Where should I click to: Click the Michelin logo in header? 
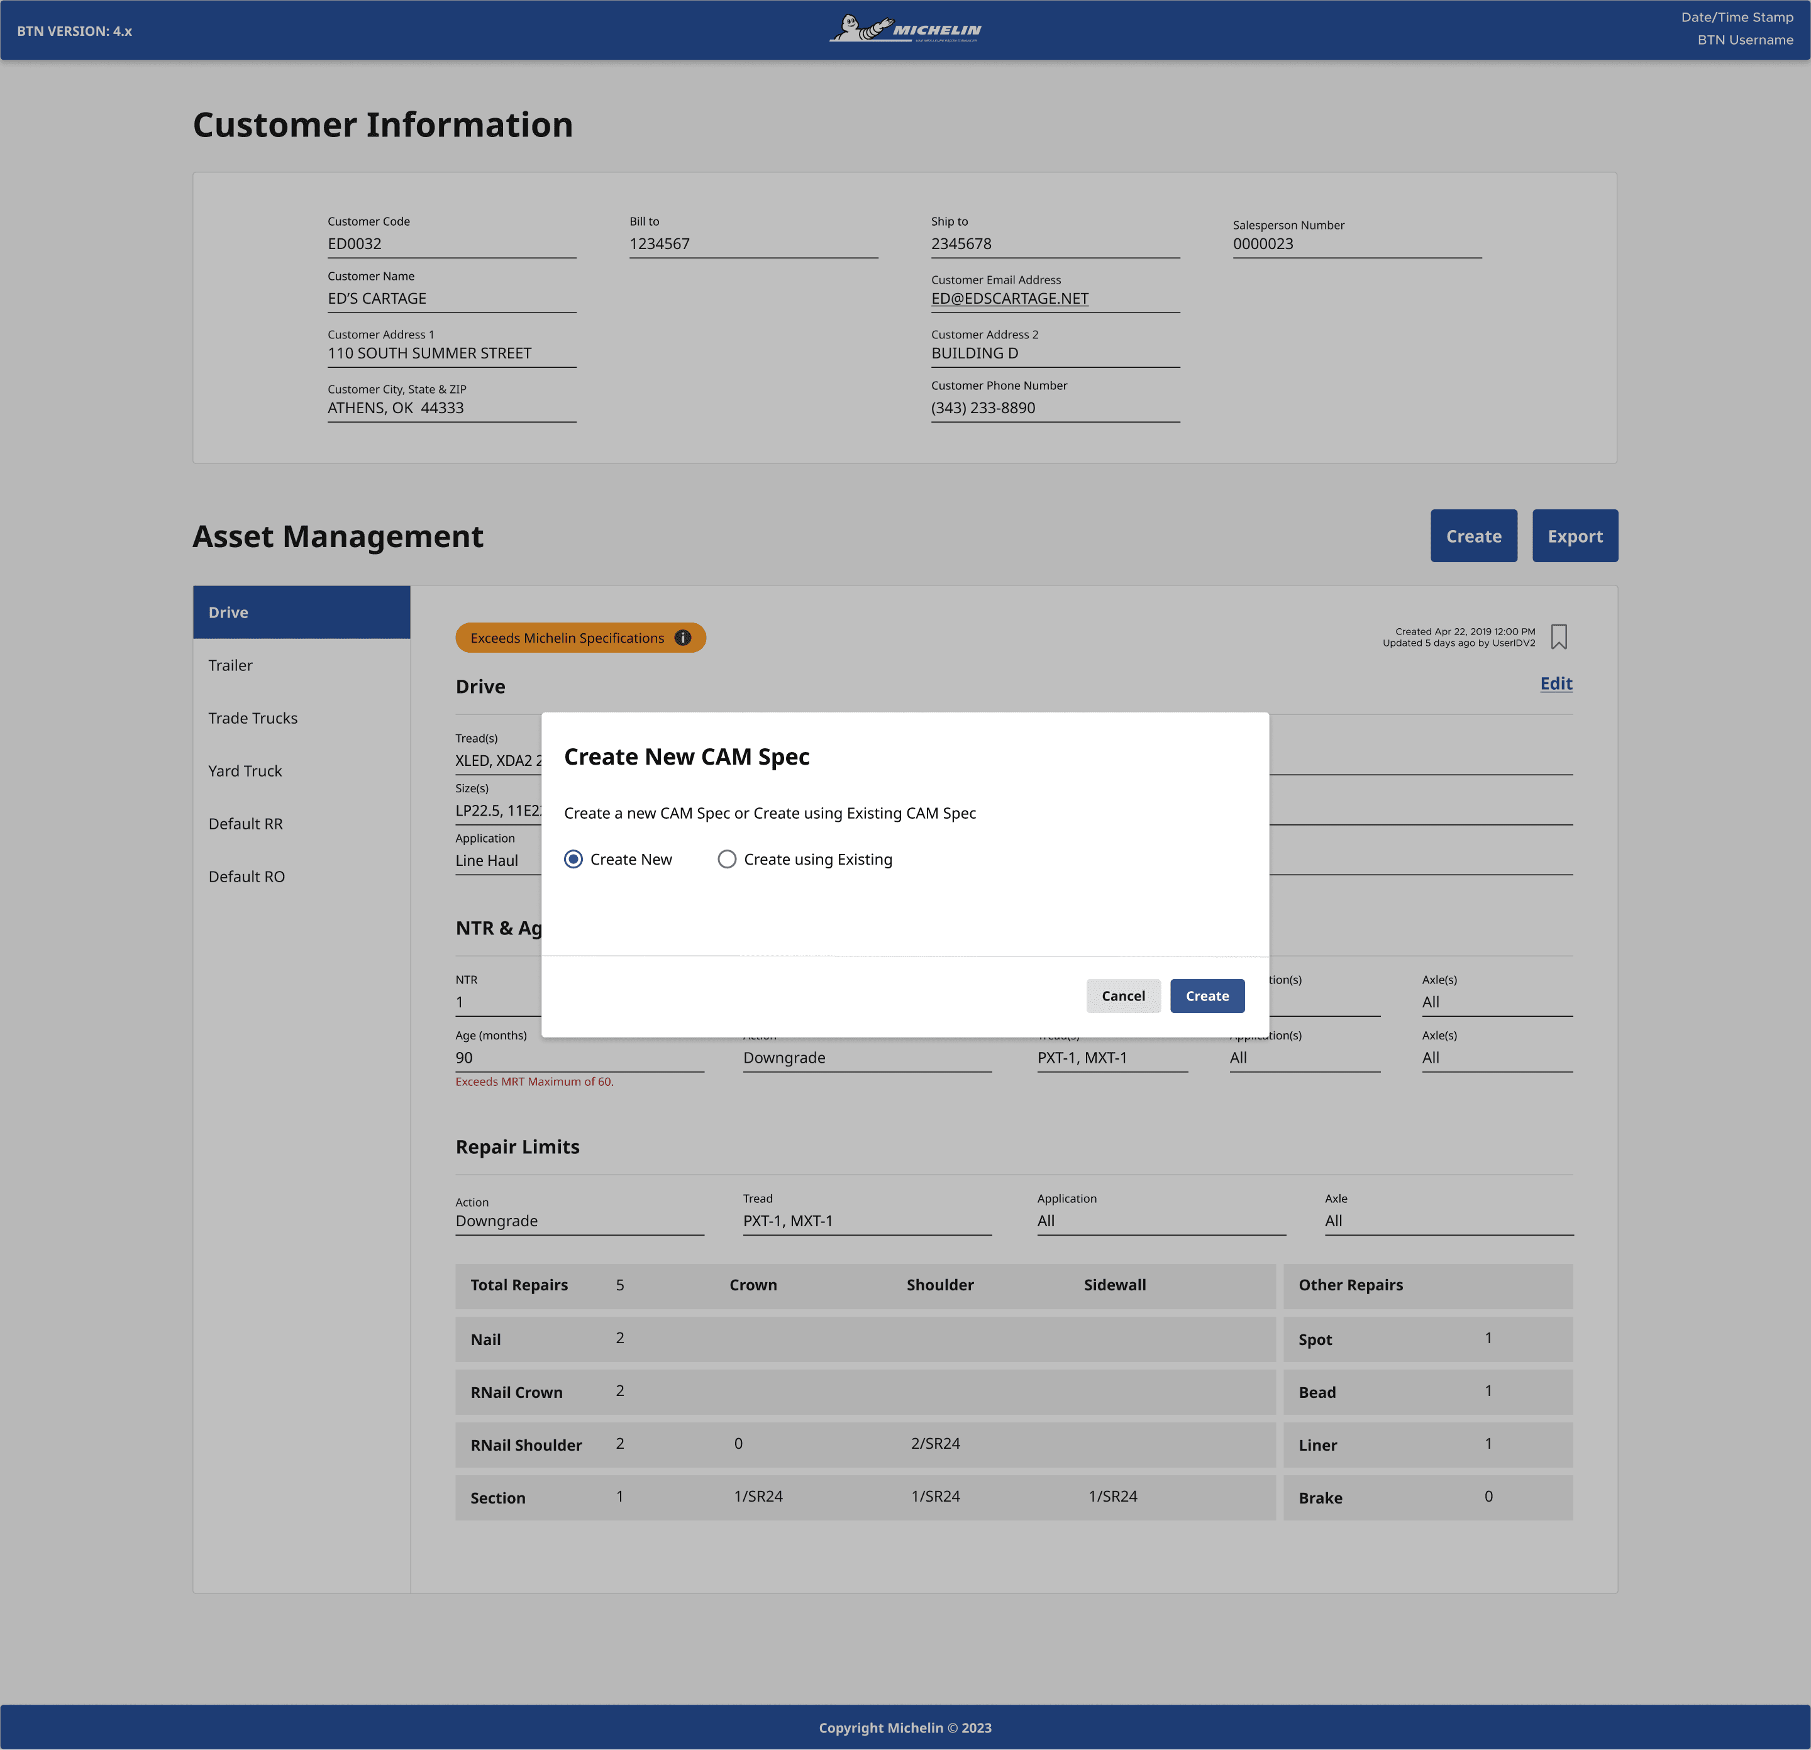coord(905,30)
